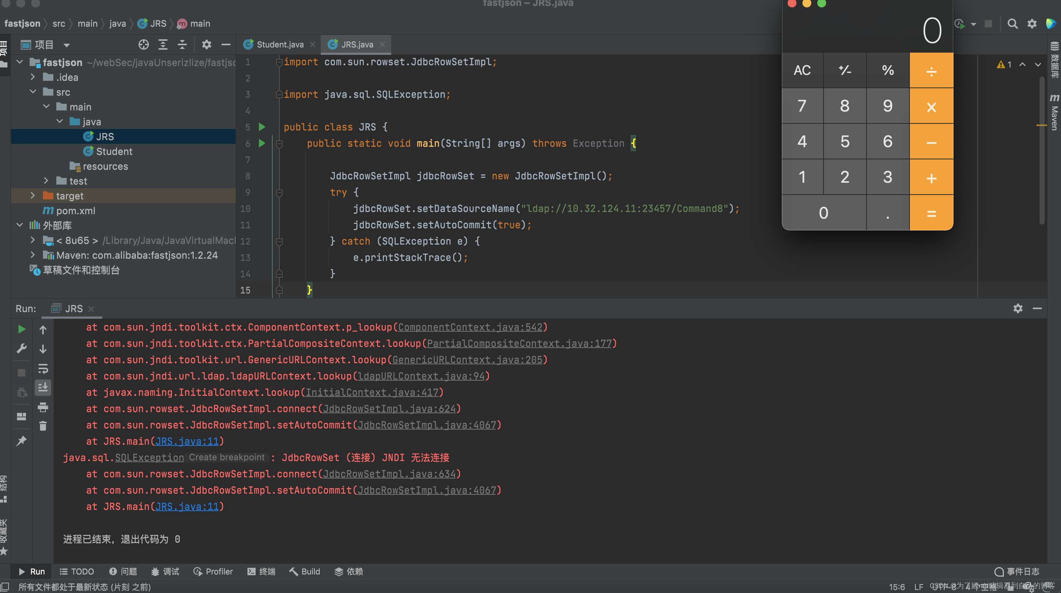
Task: Open run configuration wrench icon
Action: point(22,349)
